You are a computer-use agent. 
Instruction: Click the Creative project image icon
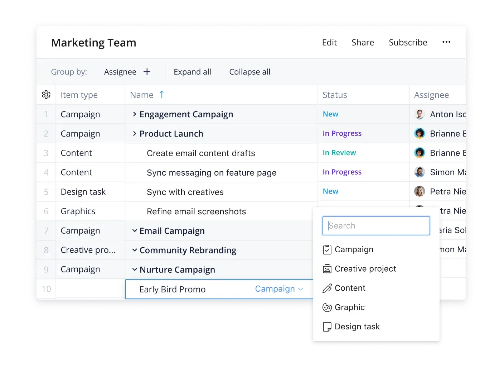point(327,269)
